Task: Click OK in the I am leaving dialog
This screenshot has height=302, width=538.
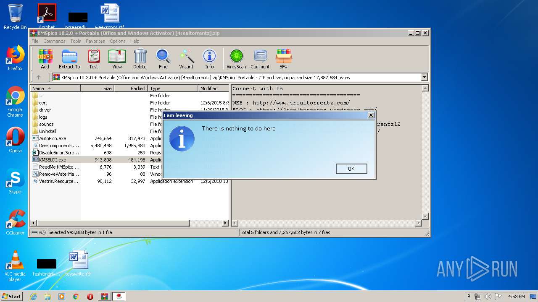Action: (x=351, y=169)
